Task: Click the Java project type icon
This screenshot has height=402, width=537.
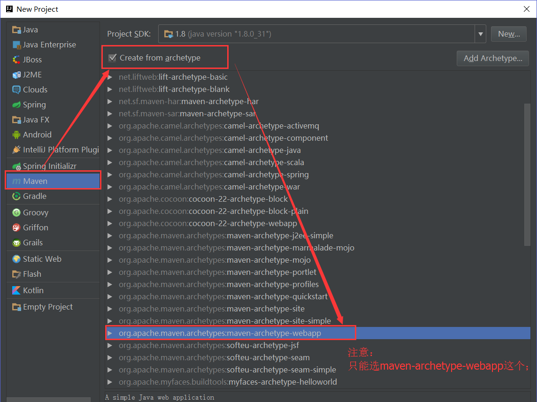Action: [16, 30]
